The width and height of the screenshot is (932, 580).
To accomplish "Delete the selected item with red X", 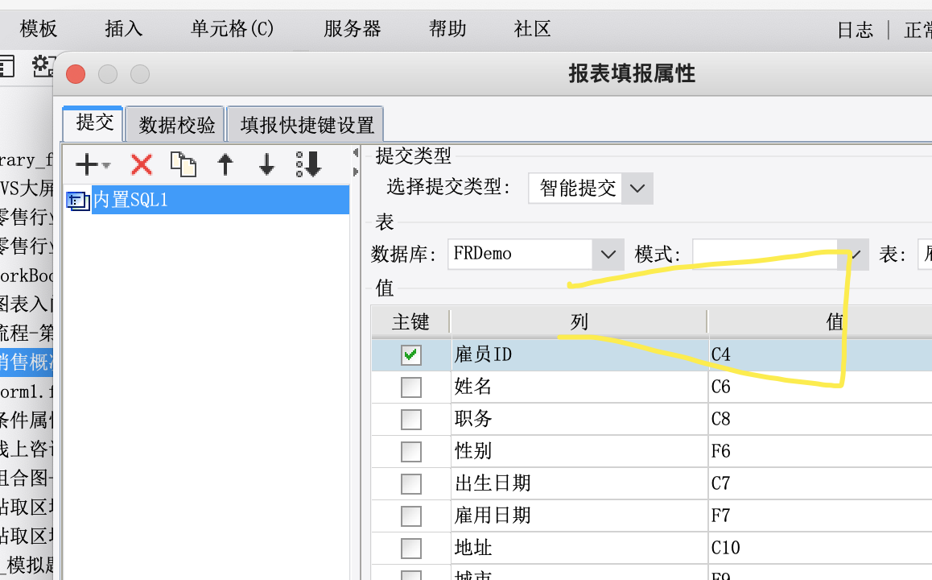I will pyautogui.click(x=142, y=164).
